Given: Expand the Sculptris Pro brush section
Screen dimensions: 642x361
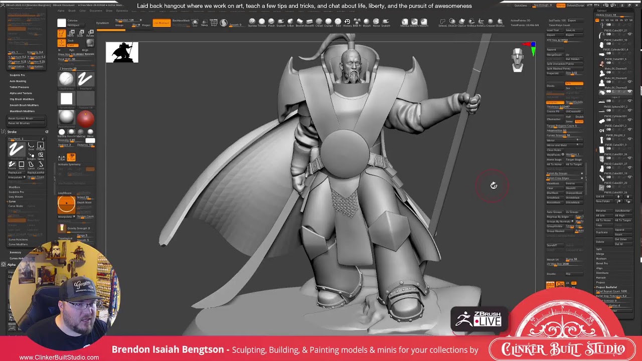Looking at the screenshot, I should click(17, 75).
